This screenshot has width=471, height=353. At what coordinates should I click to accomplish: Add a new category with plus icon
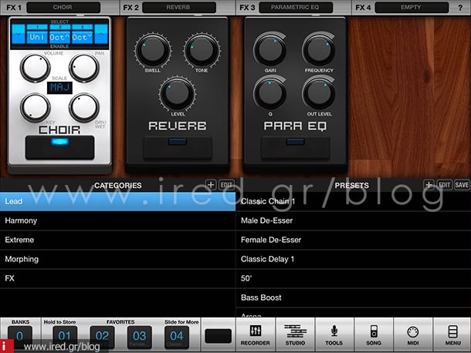coord(211,185)
